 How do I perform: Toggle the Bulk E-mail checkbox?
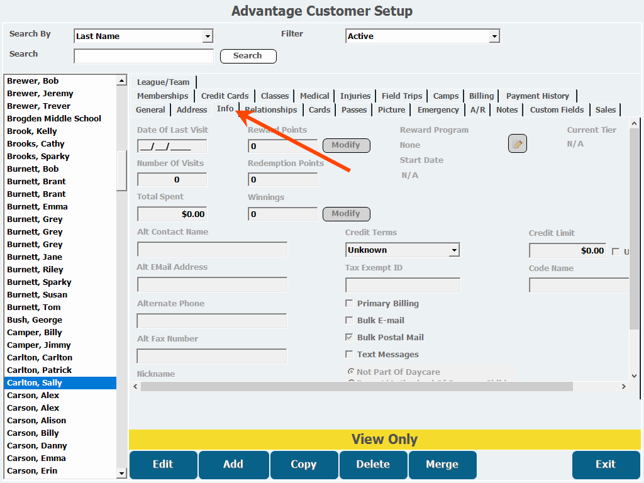(349, 321)
